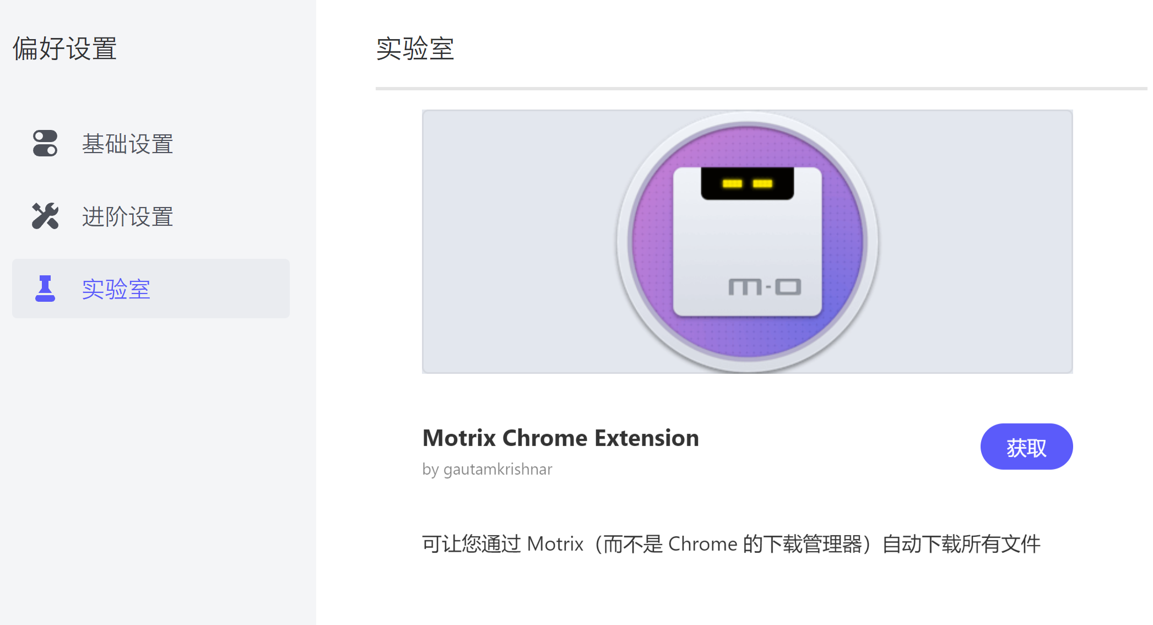Click the horizontal divider under 实验室 header
Image resolution: width=1153 pixels, height=625 pixels.
point(761,88)
